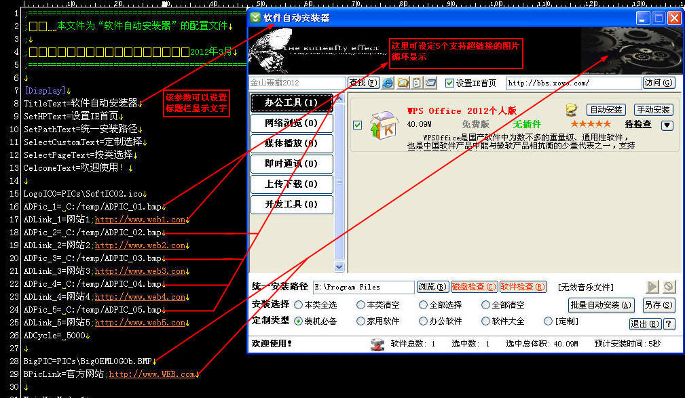The image size is (685, 398).
Task: Start the music play button
Action: click(x=652, y=287)
